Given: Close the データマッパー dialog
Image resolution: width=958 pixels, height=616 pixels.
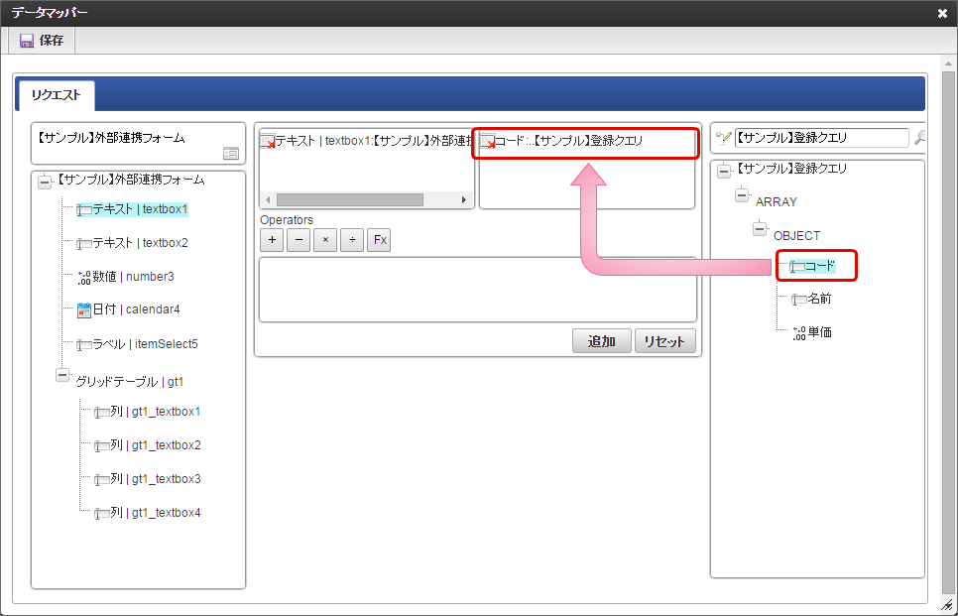Looking at the screenshot, I should (x=943, y=13).
